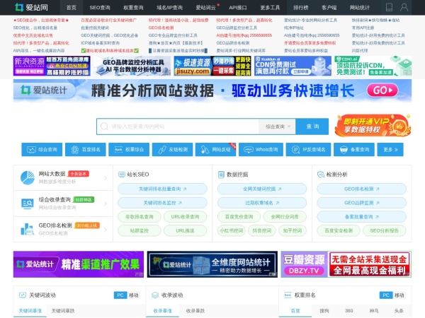Open 客户端 in the top navigation
The image size is (425, 318).
[329, 8]
